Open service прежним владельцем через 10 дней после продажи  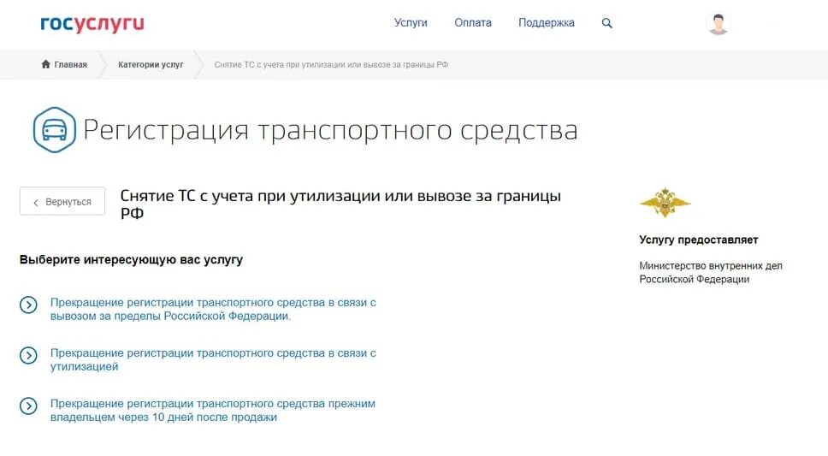click(x=213, y=410)
